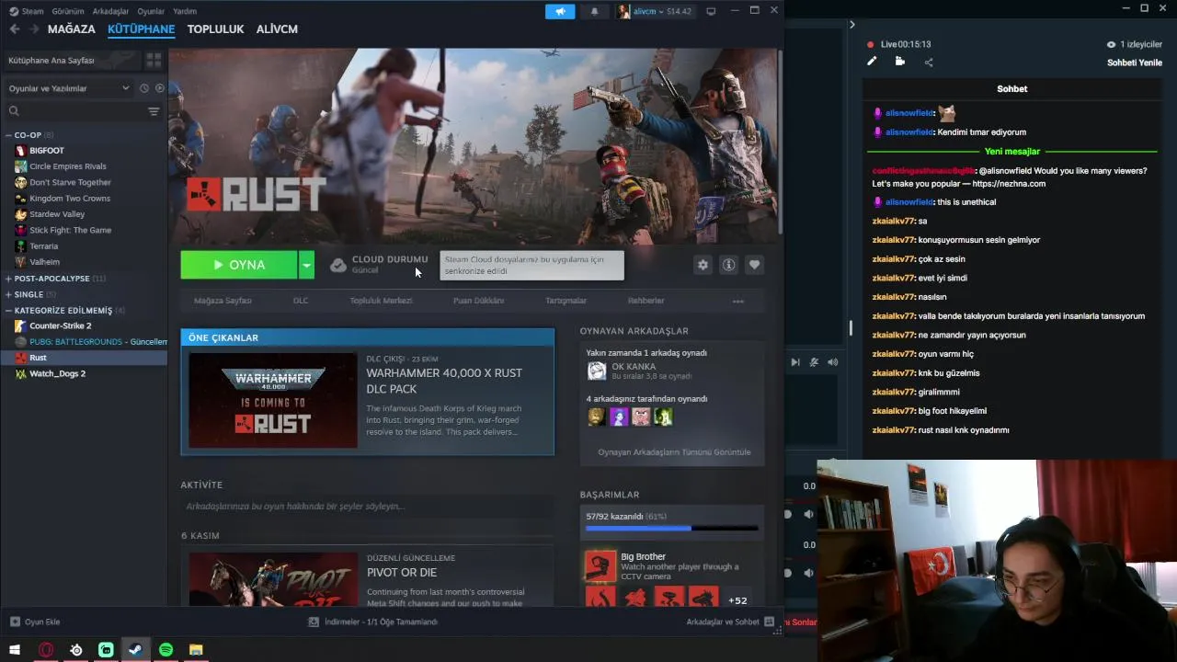Click the Oyun Ekle plus icon
Image resolution: width=1177 pixels, height=662 pixels.
click(15, 622)
